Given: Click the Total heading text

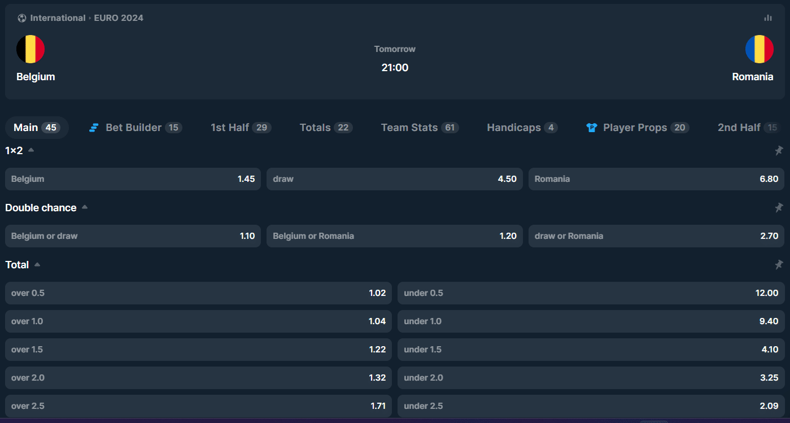Looking at the screenshot, I should pos(17,265).
